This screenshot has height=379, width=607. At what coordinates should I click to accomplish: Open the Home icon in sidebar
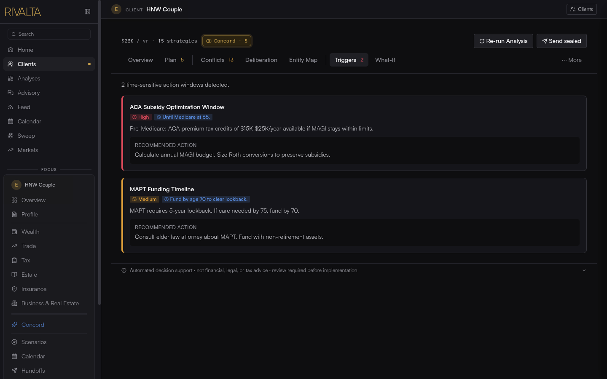pyautogui.click(x=11, y=50)
